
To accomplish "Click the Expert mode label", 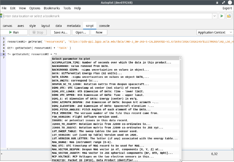I will click(227, 8).
